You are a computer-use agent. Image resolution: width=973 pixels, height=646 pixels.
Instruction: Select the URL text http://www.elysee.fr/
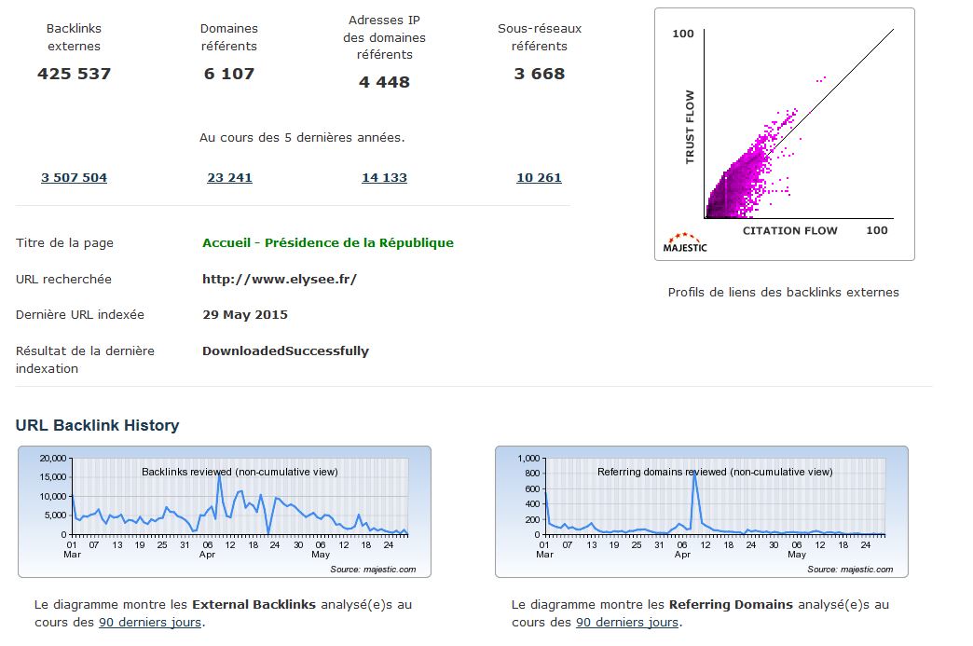(x=280, y=280)
